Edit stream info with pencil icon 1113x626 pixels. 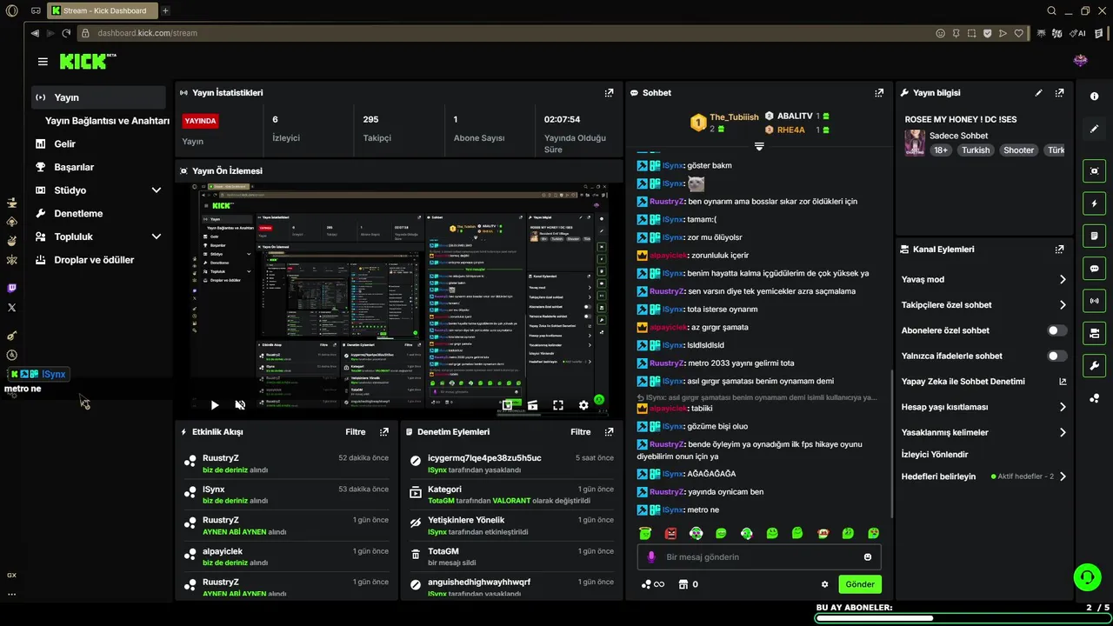tap(1038, 93)
